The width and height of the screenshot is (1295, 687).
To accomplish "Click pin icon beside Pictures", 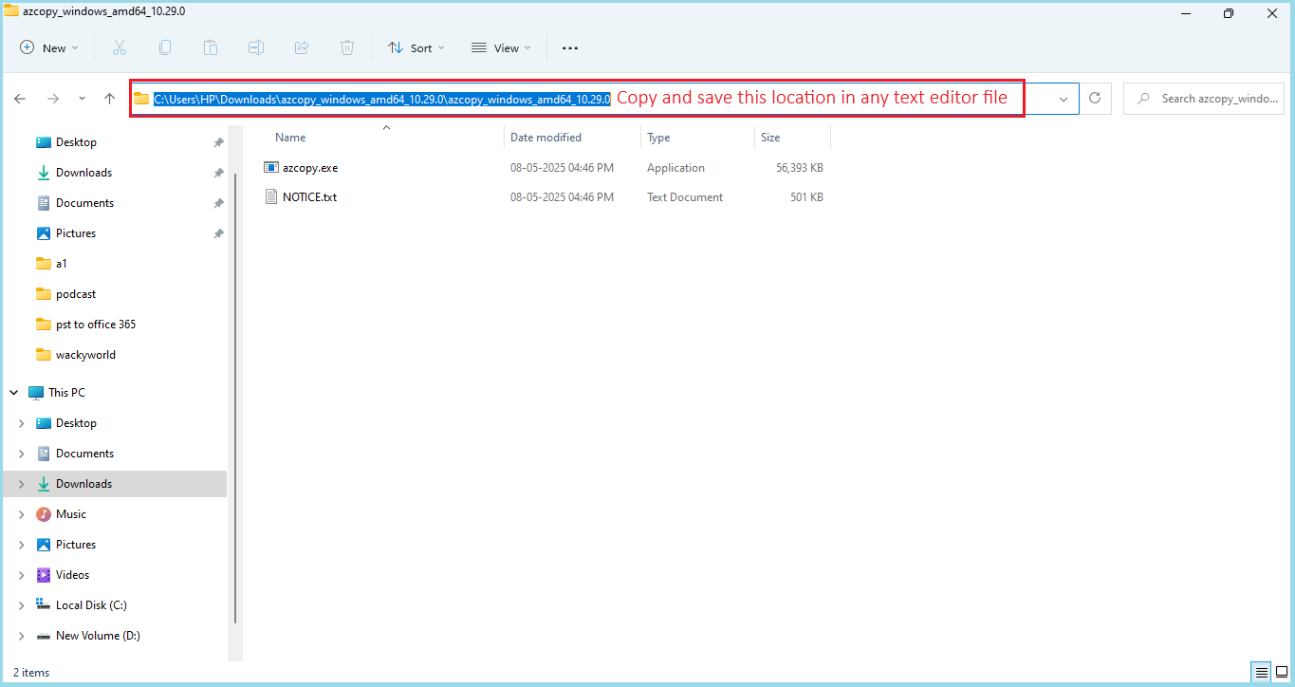I will pos(218,233).
